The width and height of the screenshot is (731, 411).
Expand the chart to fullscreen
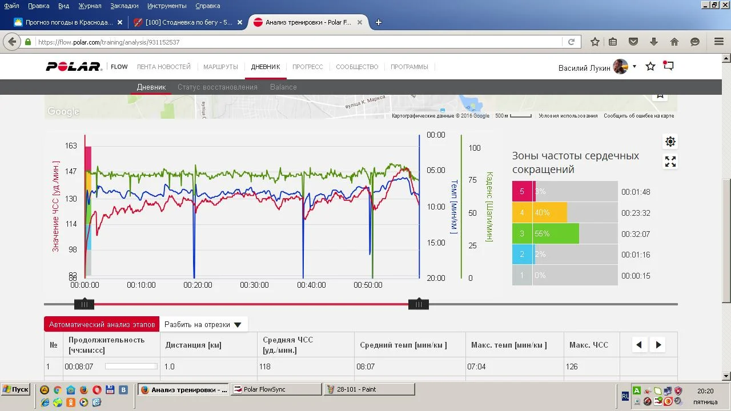(x=670, y=162)
